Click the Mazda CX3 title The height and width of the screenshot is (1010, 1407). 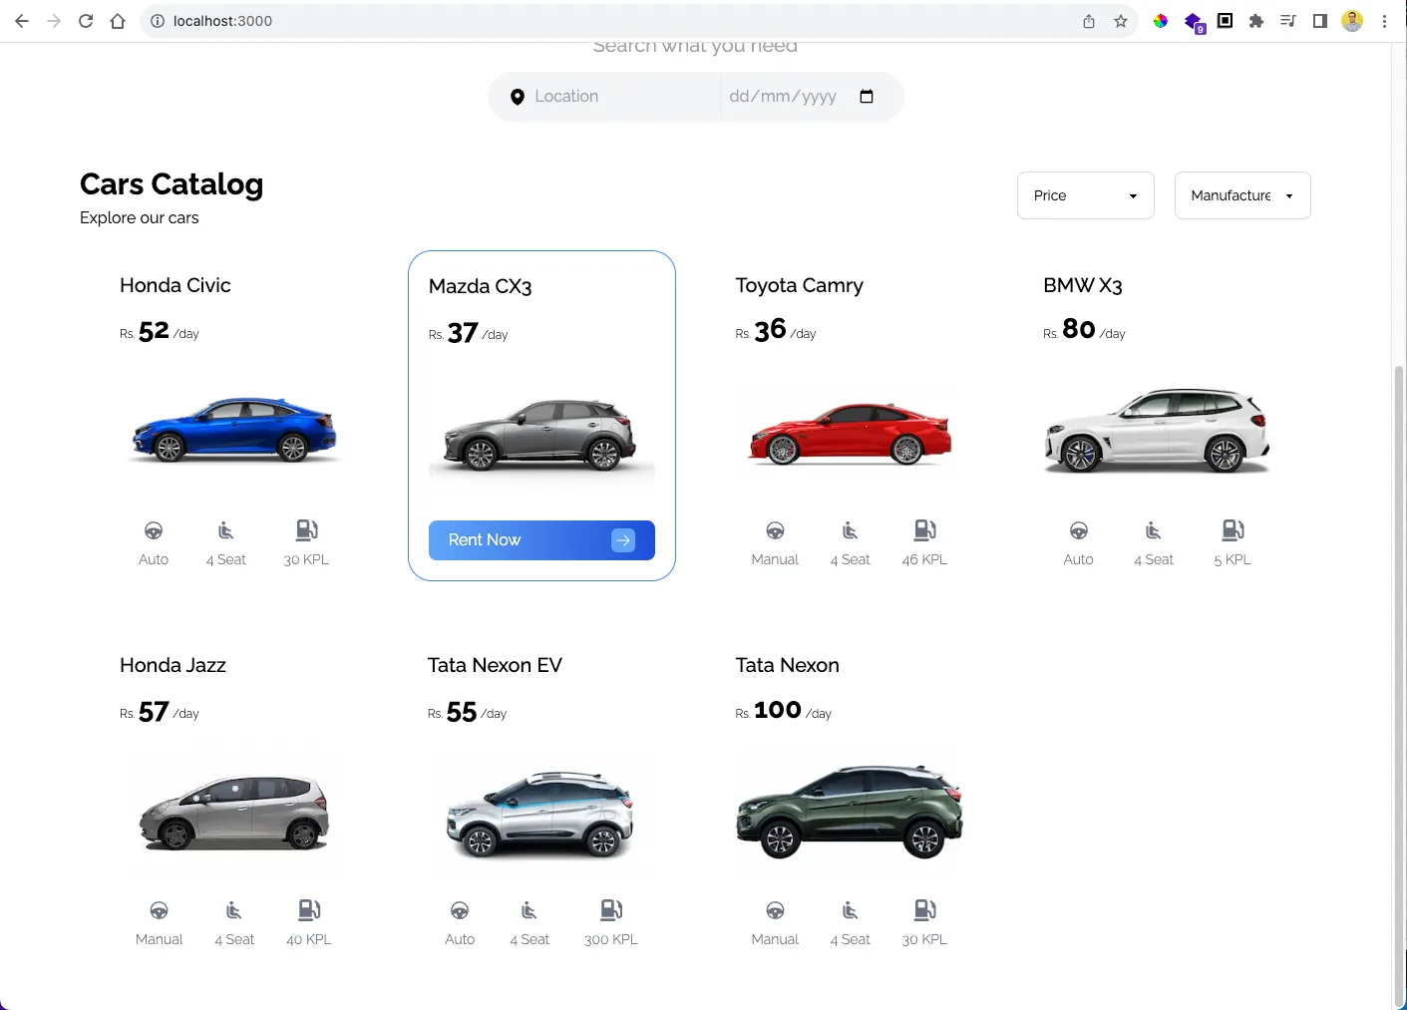coord(480,286)
